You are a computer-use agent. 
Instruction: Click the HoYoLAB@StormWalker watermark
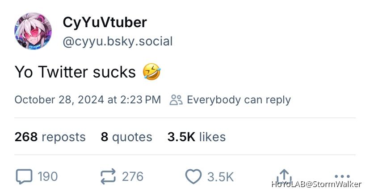(316, 184)
